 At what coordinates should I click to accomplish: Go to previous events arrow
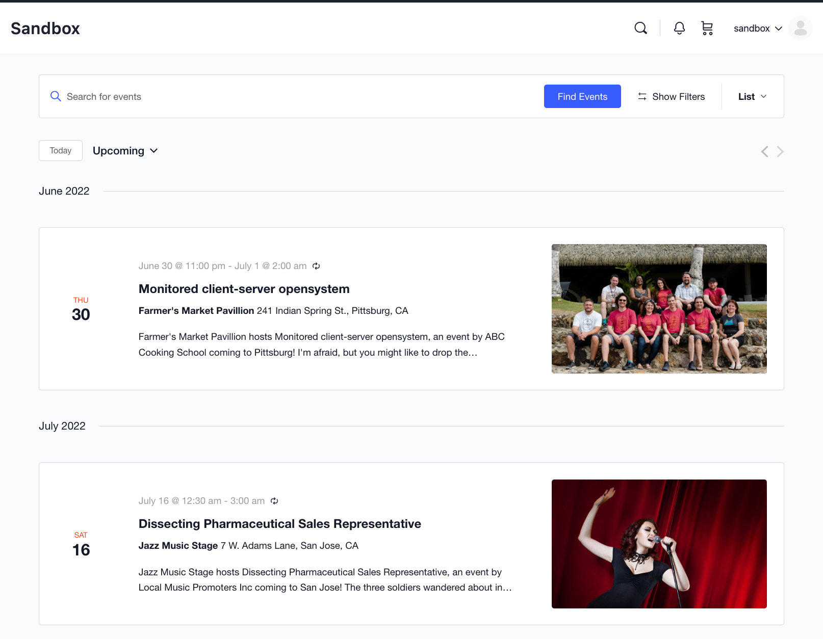pyautogui.click(x=764, y=151)
